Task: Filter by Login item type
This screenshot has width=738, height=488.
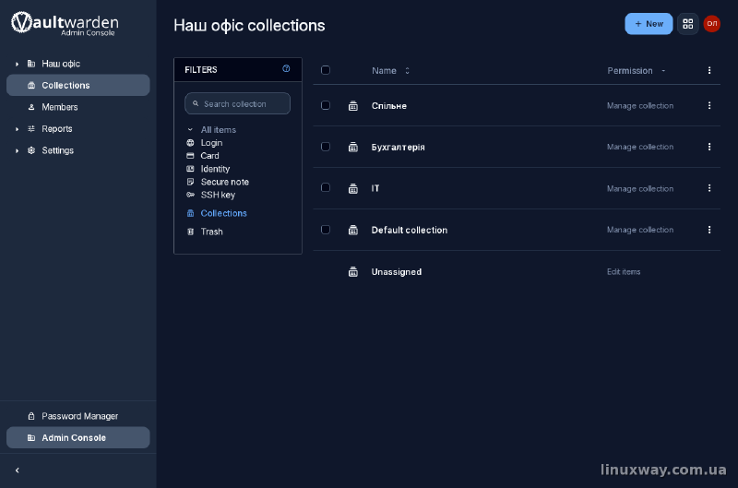Action: 211,143
